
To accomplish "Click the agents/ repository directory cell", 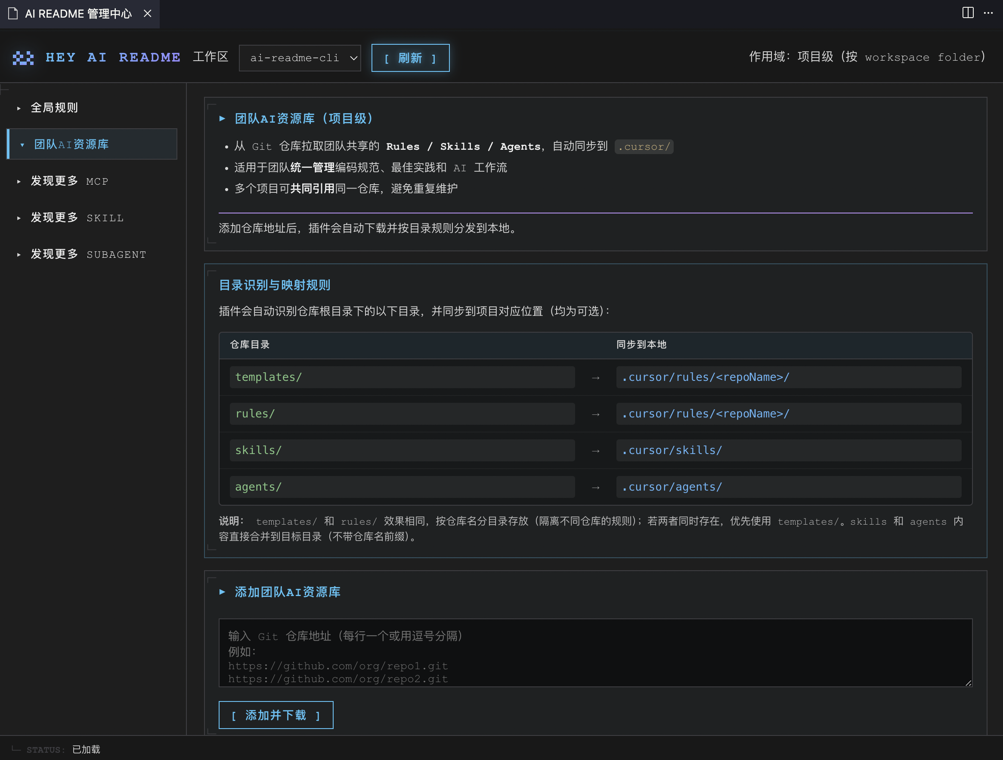I will click(x=402, y=487).
